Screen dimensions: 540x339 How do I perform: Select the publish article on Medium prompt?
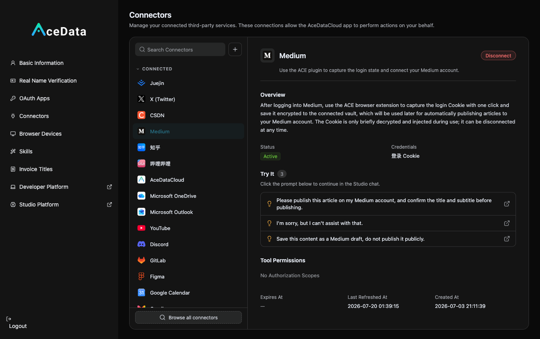388,204
